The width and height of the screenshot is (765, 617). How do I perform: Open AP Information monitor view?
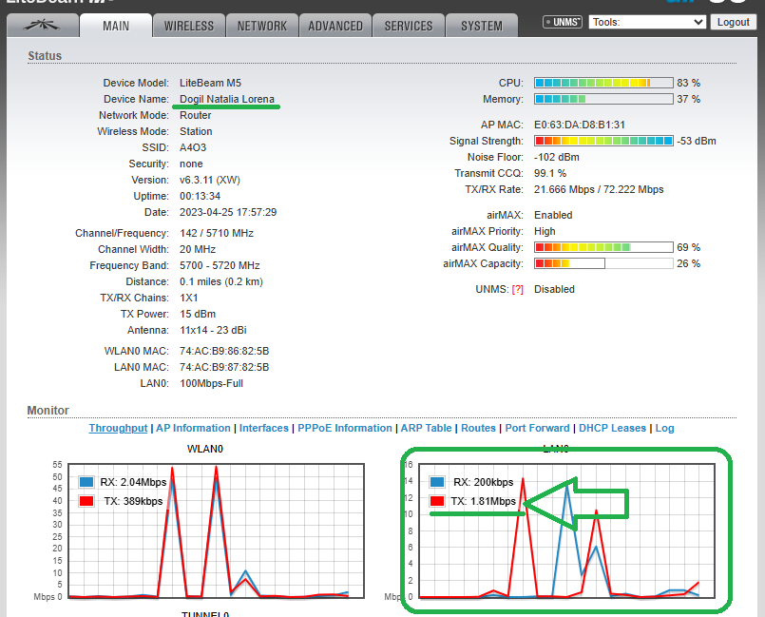tap(193, 428)
